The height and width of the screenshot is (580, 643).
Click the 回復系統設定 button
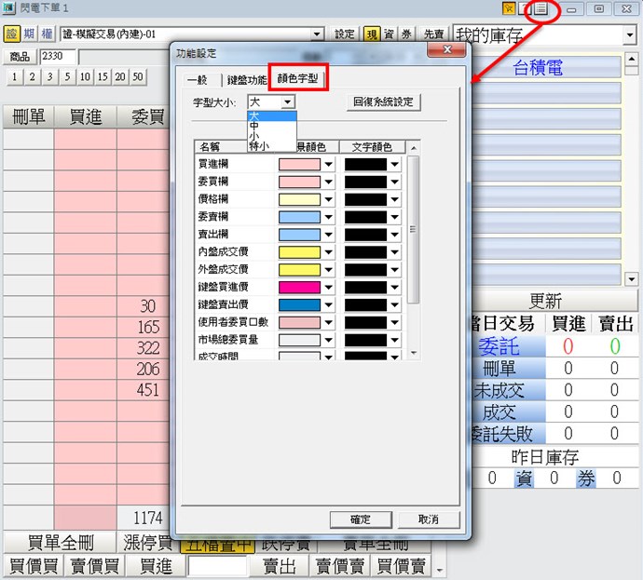pyautogui.click(x=383, y=101)
